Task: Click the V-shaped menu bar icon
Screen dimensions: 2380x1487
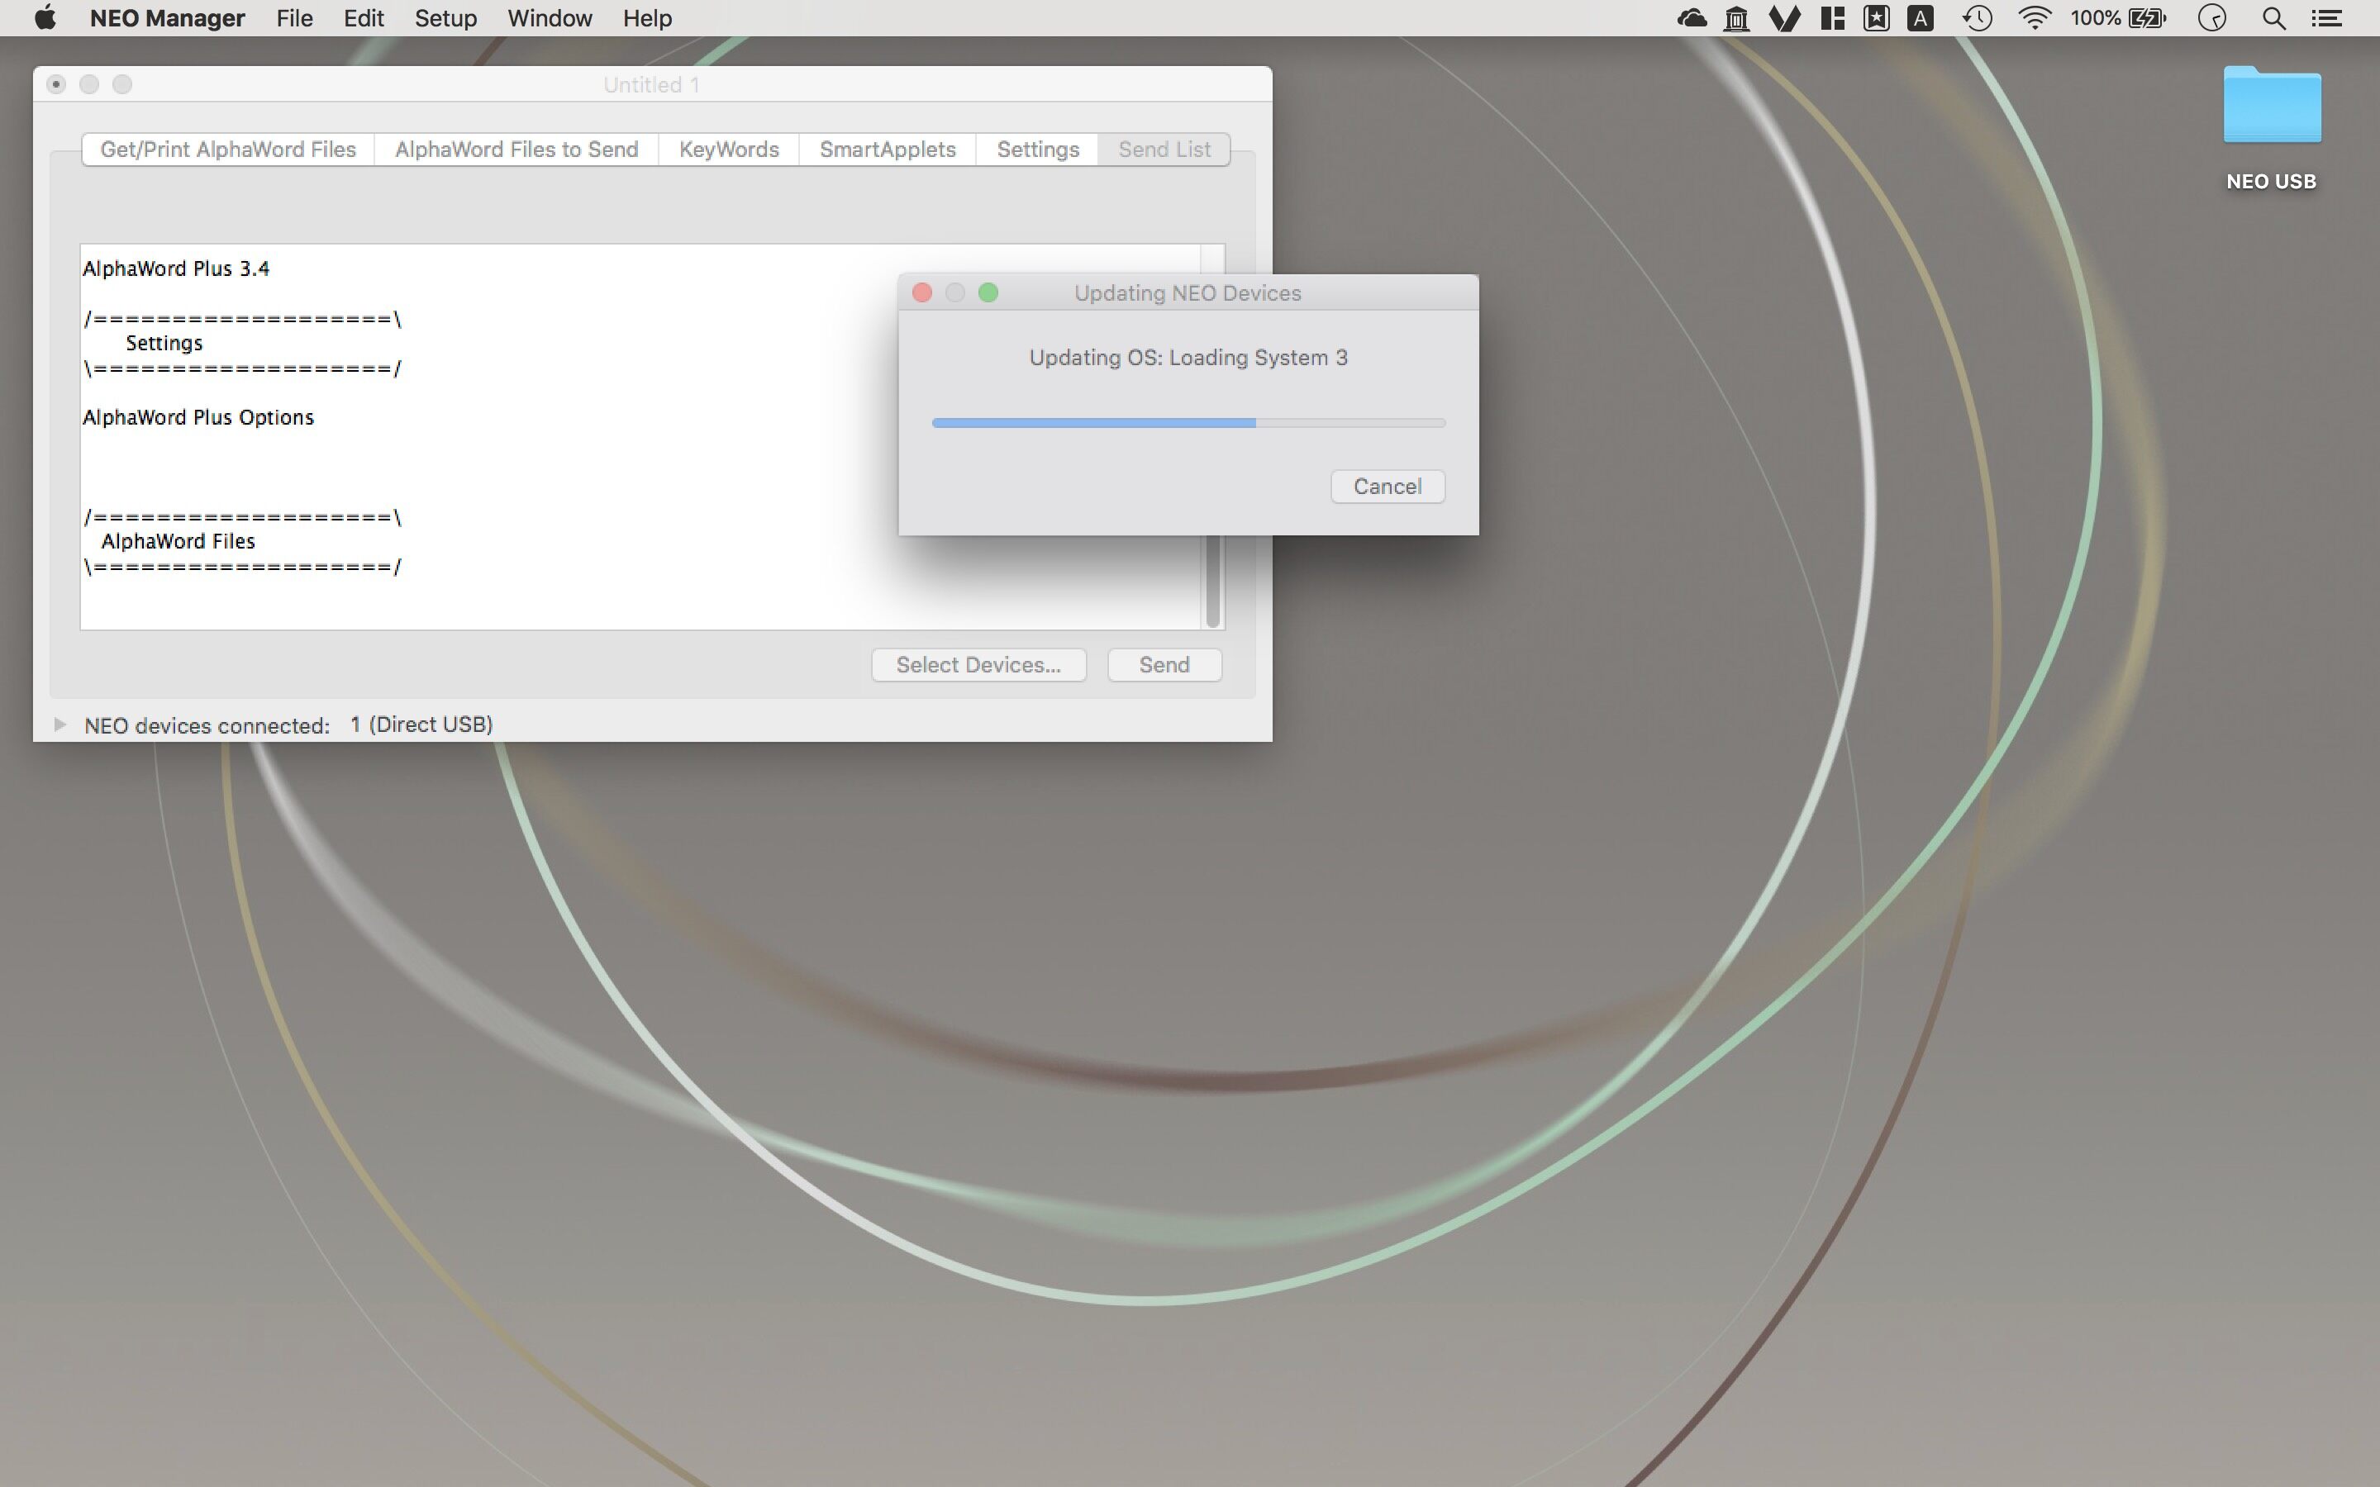Action: click(1784, 17)
